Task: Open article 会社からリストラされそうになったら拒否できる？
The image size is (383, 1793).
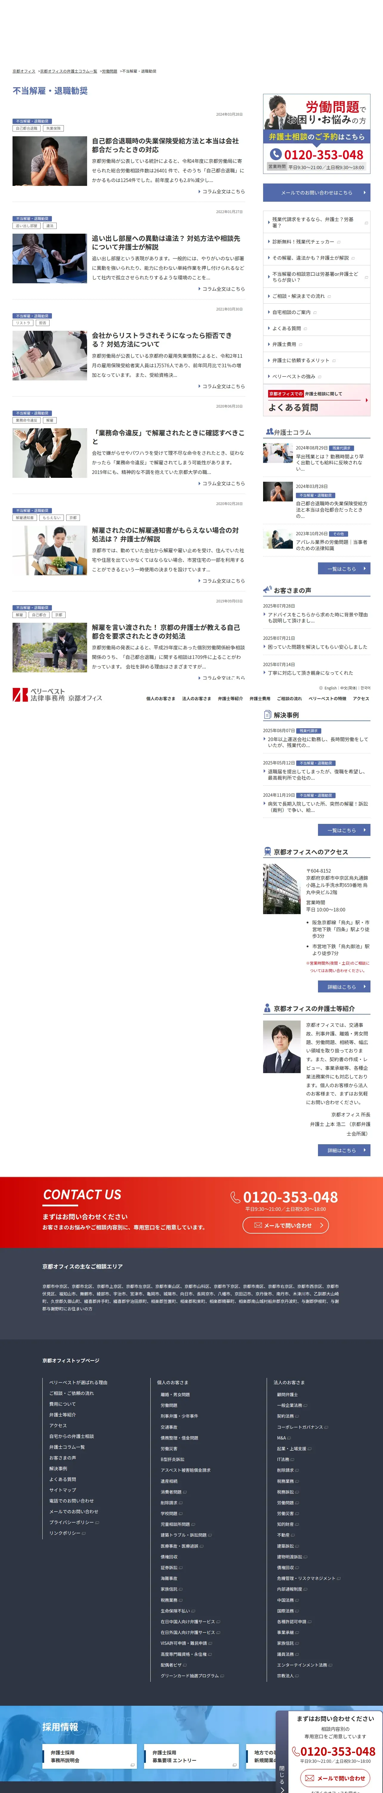Action: [162, 340]
